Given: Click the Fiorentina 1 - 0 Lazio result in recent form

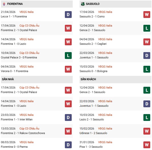Looking at the screenshot, I should click(x=13, y=44).
